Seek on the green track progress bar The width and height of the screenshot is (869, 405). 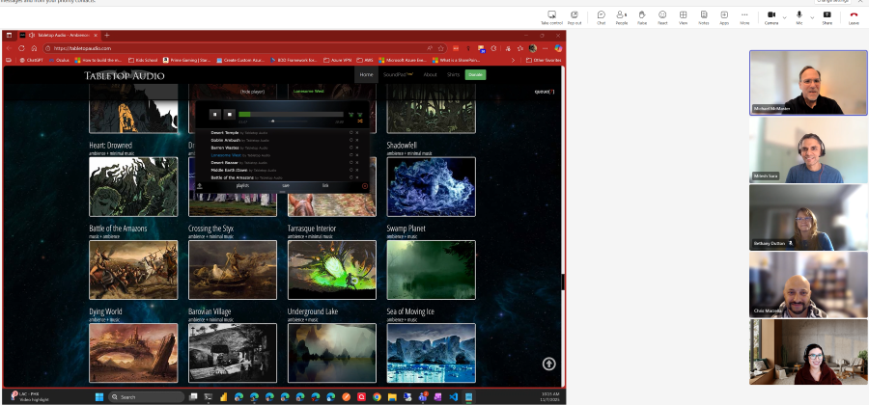[291, 115]
